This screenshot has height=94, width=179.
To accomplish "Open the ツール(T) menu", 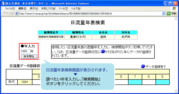I will (x=63, y=8).
